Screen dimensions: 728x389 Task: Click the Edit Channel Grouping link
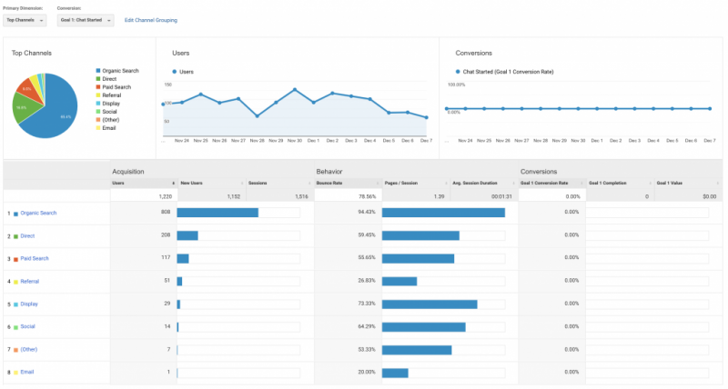(x=151, y=19)
